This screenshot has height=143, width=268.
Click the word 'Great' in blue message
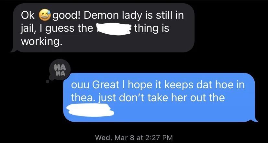[106, 85]
